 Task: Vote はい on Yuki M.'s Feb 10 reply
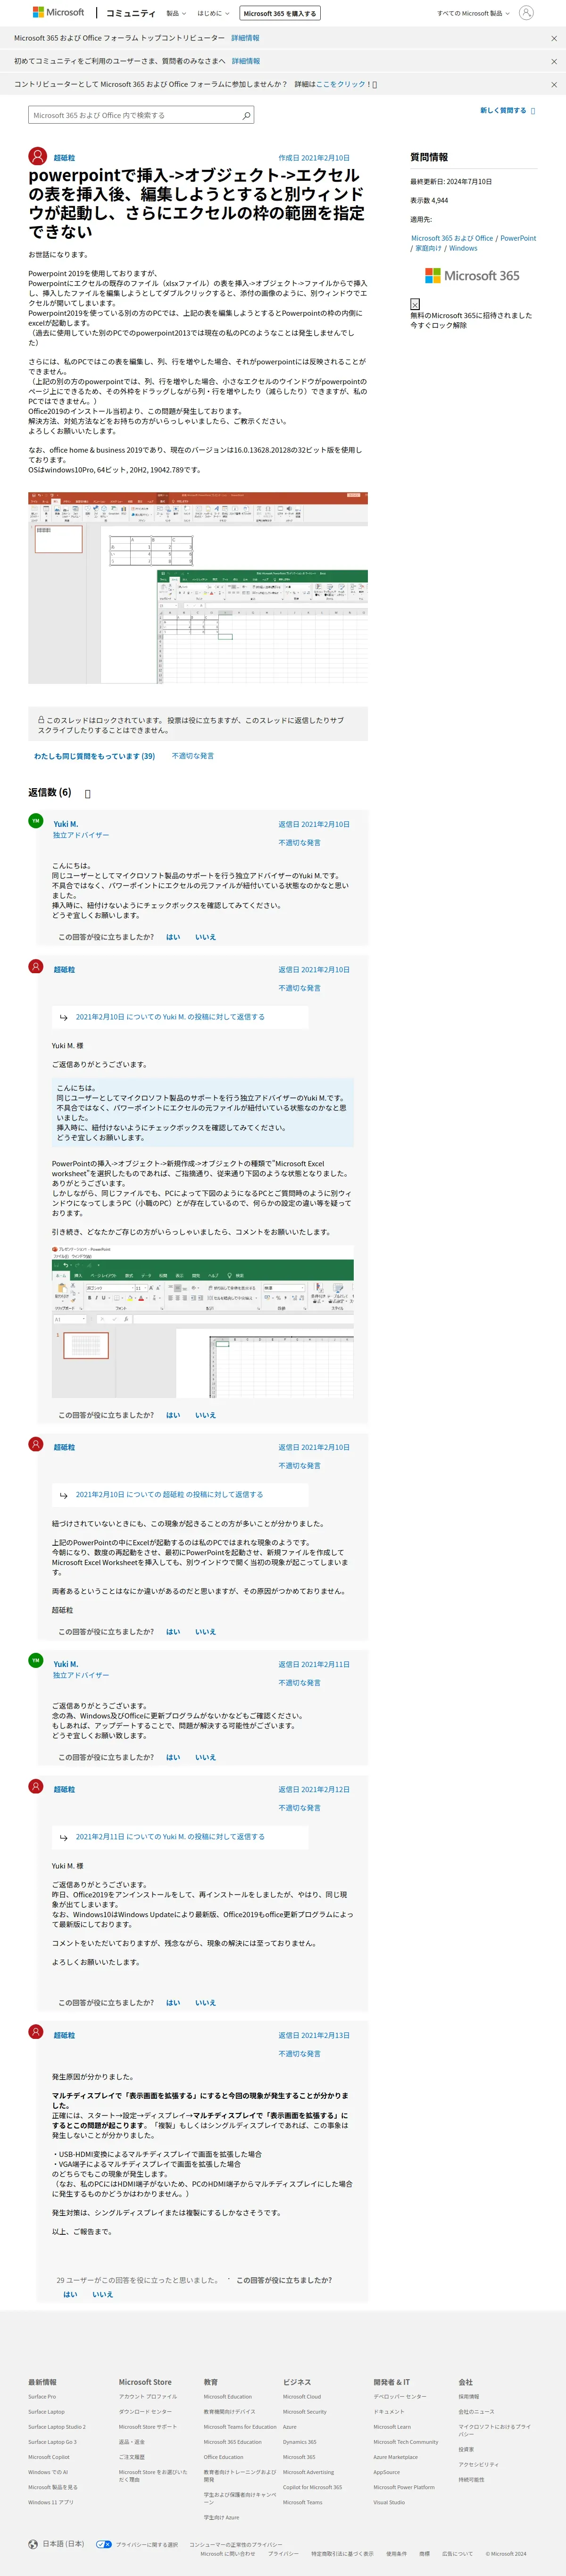coord(173,937)
